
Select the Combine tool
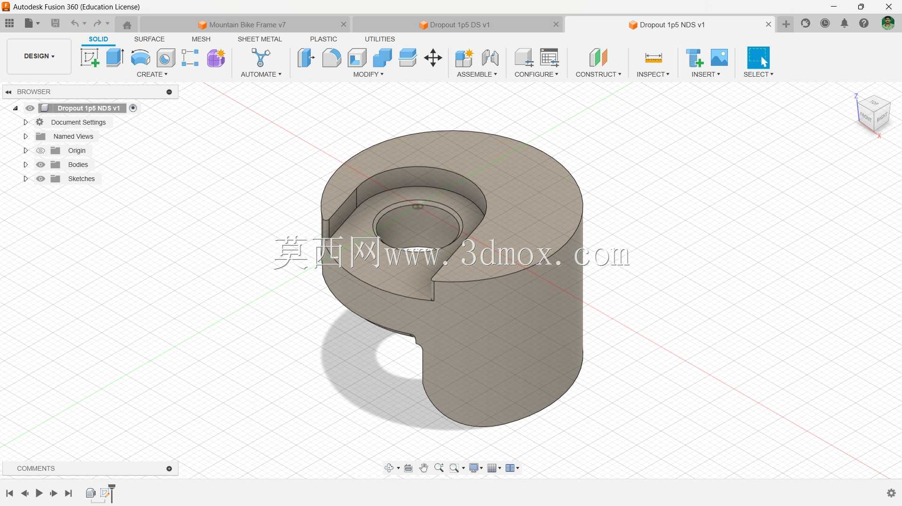[382, 58]
